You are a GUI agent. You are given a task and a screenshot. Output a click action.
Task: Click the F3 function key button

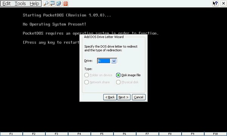point(57,134)
